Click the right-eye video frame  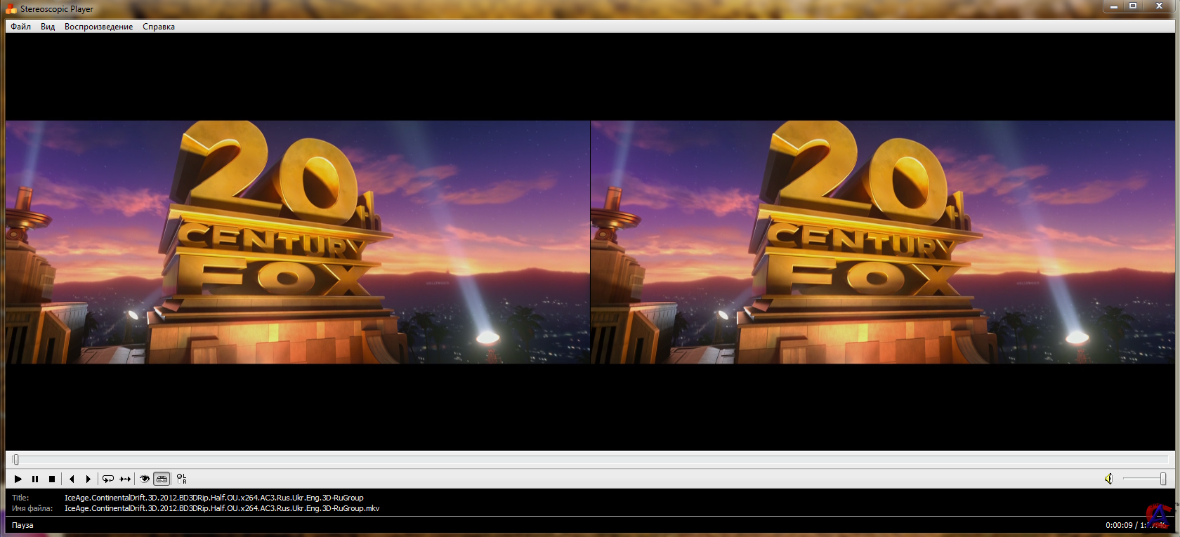point(884,242)
